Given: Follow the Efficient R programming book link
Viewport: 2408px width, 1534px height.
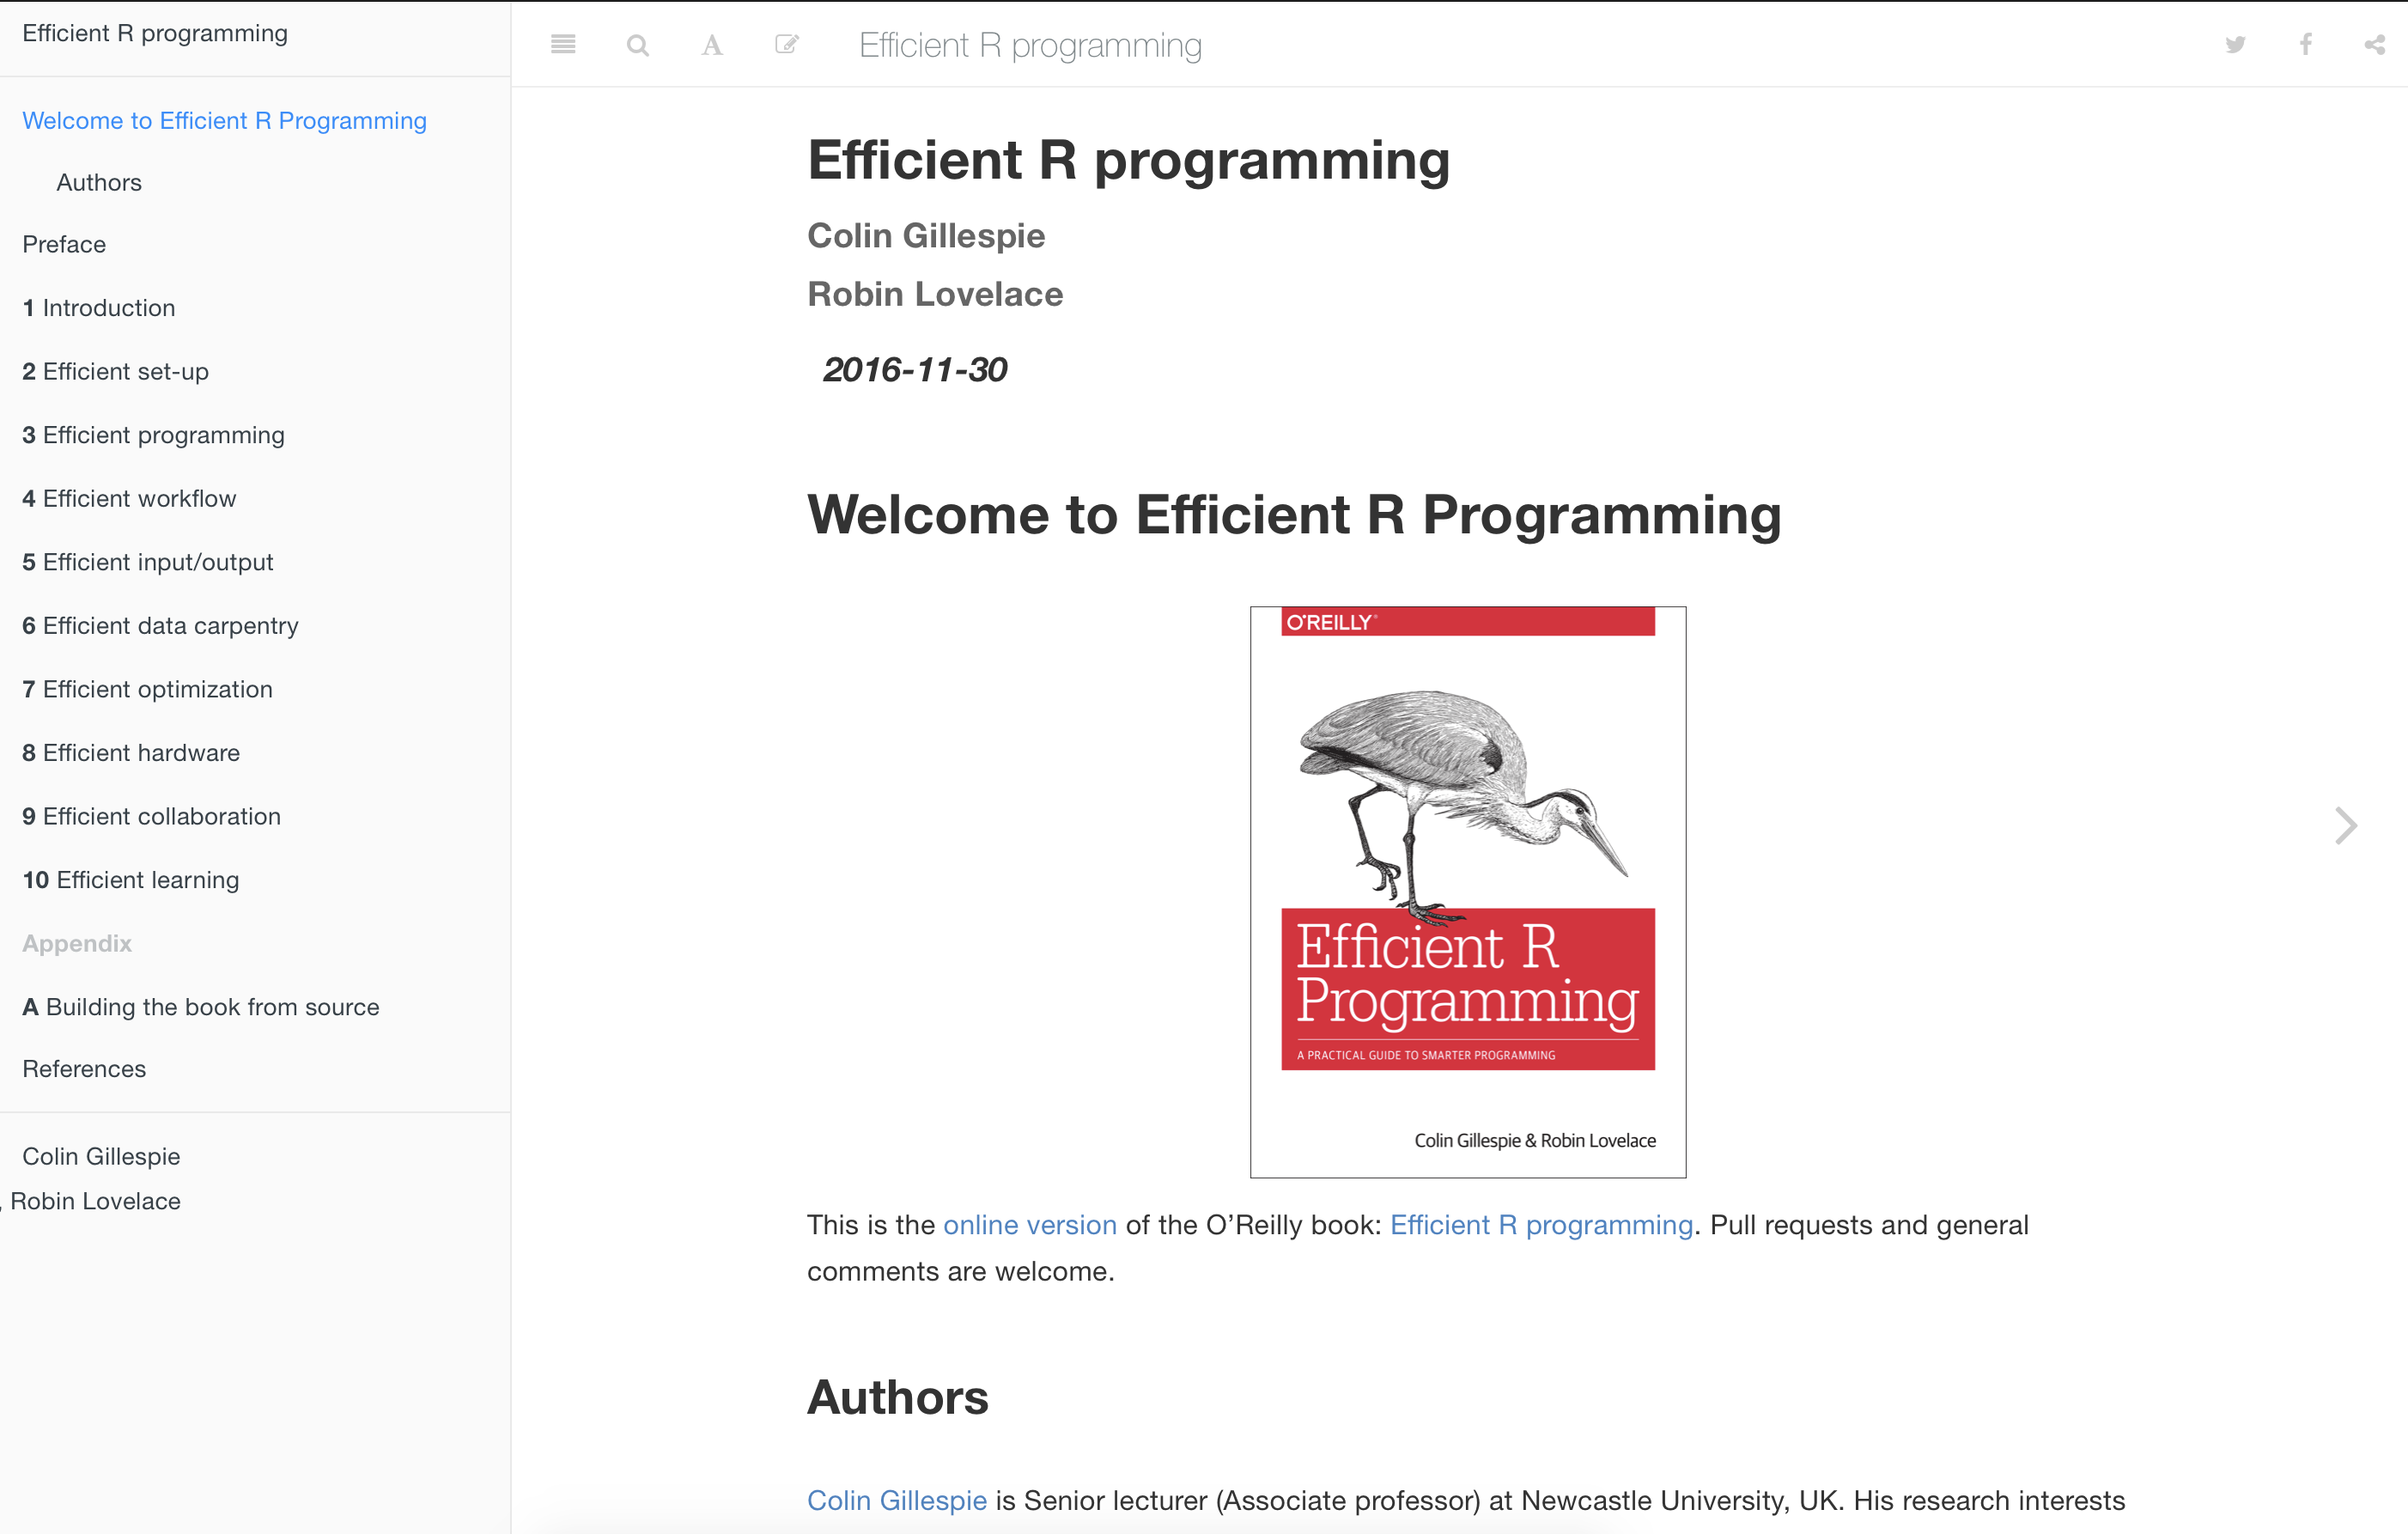Looking at the screenshot, I should point(1541,1225).
